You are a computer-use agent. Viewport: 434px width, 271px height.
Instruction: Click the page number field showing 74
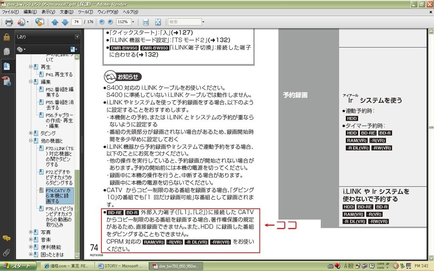point(76,22)
